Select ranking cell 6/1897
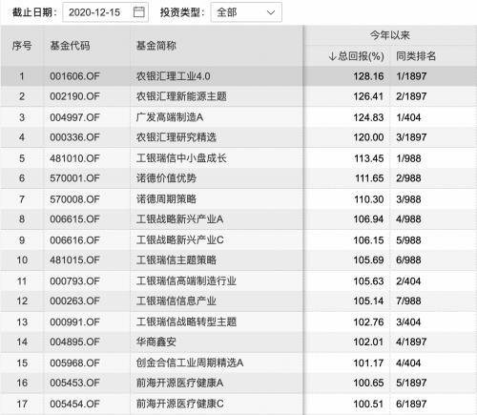The width and height of the screenshot is (477, 415). click(x=411, y=405)
